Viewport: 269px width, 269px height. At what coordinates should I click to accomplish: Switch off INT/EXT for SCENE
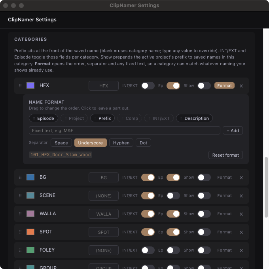[x=148, y=195]
